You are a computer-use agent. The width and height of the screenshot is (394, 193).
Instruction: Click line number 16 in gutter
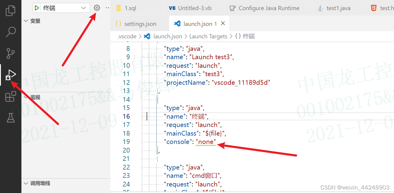click(x=126, y=116)
